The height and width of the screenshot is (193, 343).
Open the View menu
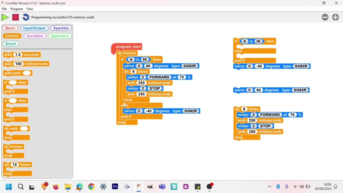(30, 9)
